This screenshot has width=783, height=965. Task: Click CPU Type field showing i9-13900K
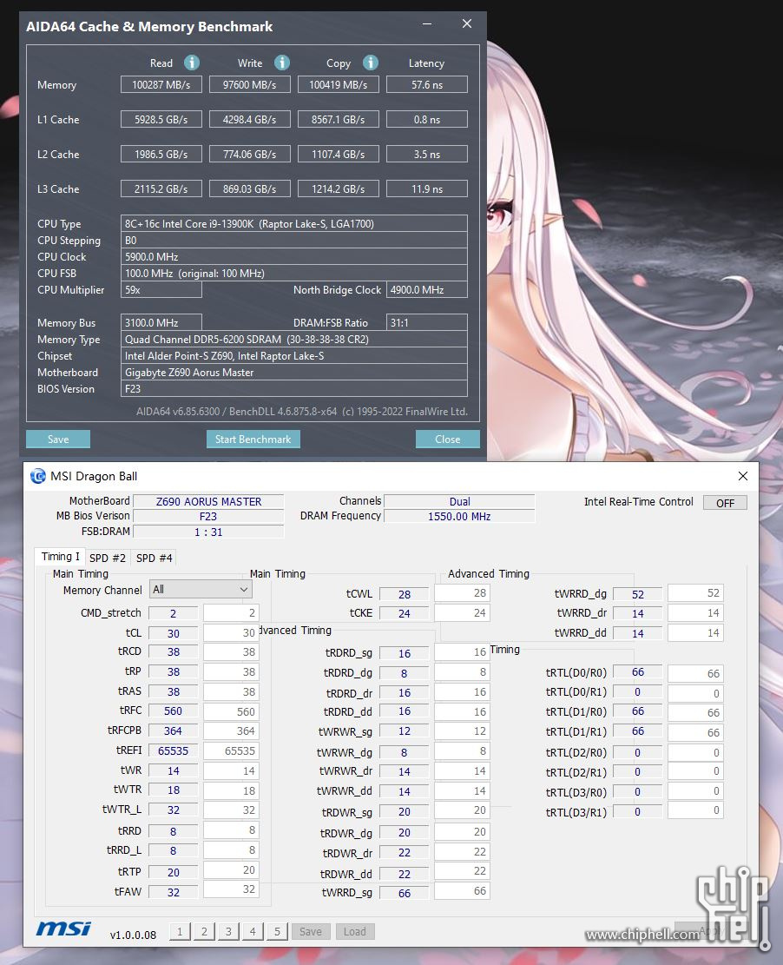pos(294,223)
